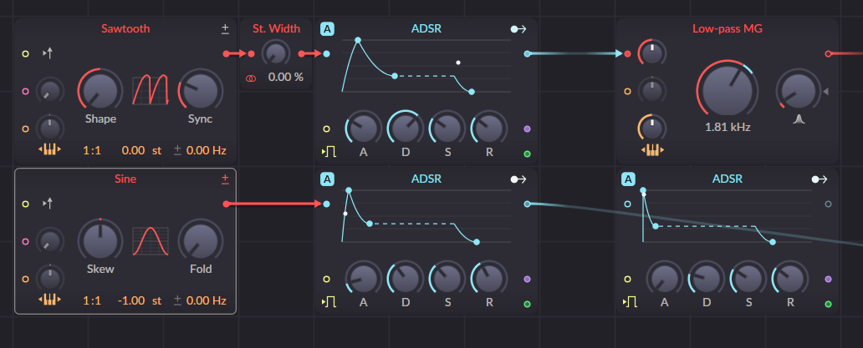
Task: Click bottom-middle ADSR envelope graph release point
Action: coord(476,241)
